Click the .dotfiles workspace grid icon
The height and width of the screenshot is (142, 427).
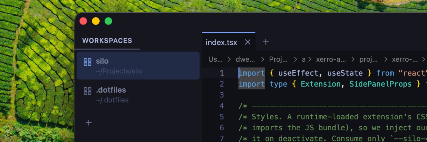coord(87,91)
